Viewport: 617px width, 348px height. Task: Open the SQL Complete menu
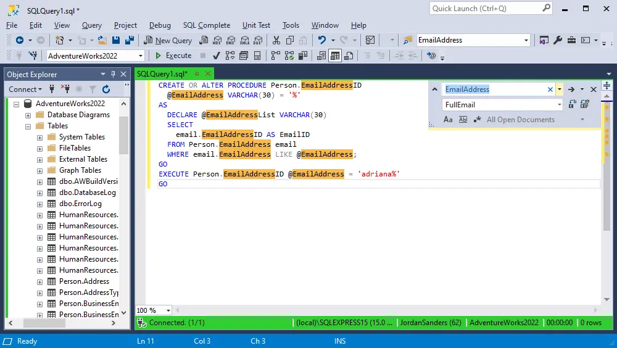pos(206,25)
